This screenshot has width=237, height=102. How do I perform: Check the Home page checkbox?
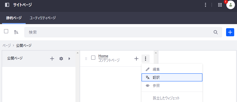coord(93,58)
